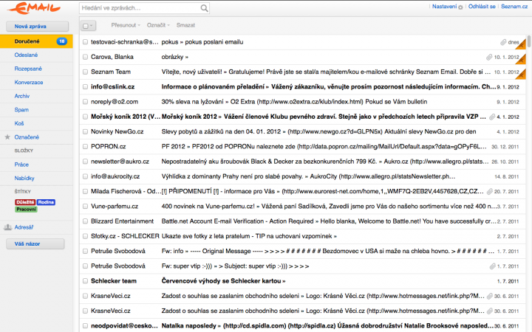Select the red Důležité label
The width and height of the screenshot is (532, 332).
coord(25,202)
